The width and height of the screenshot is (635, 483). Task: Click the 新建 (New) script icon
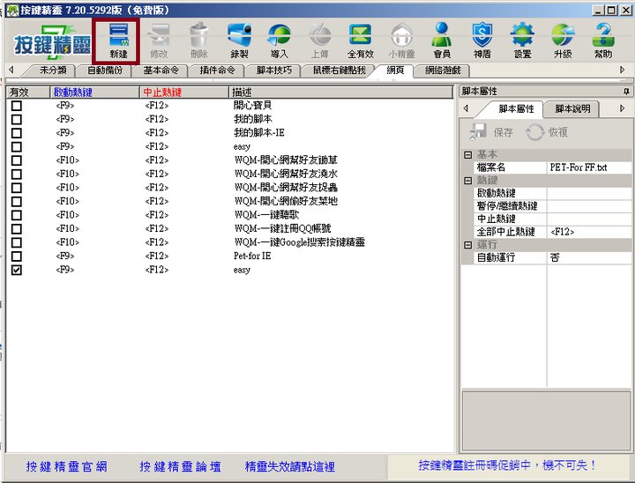(118, 40)
